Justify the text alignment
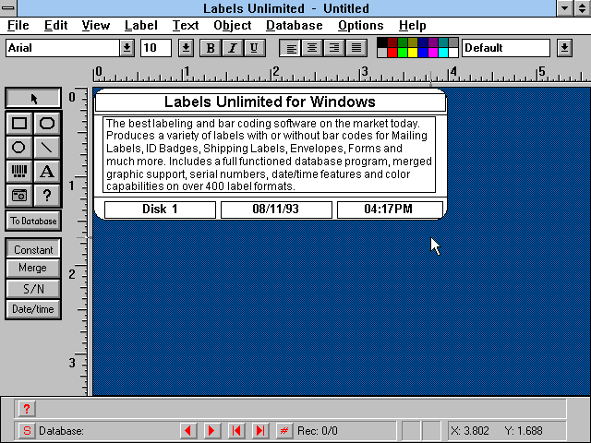The image size is (591, 443). tap(356, 48)
